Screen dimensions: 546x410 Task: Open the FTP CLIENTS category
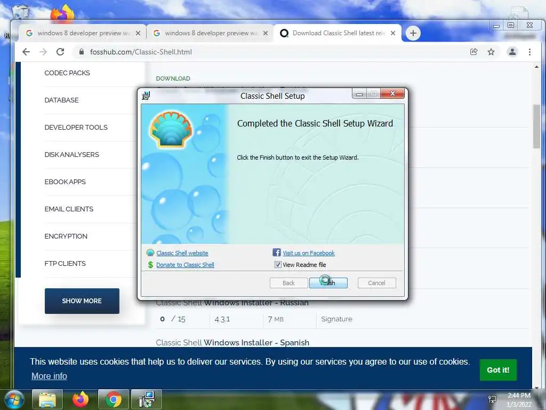pos(65,263)
